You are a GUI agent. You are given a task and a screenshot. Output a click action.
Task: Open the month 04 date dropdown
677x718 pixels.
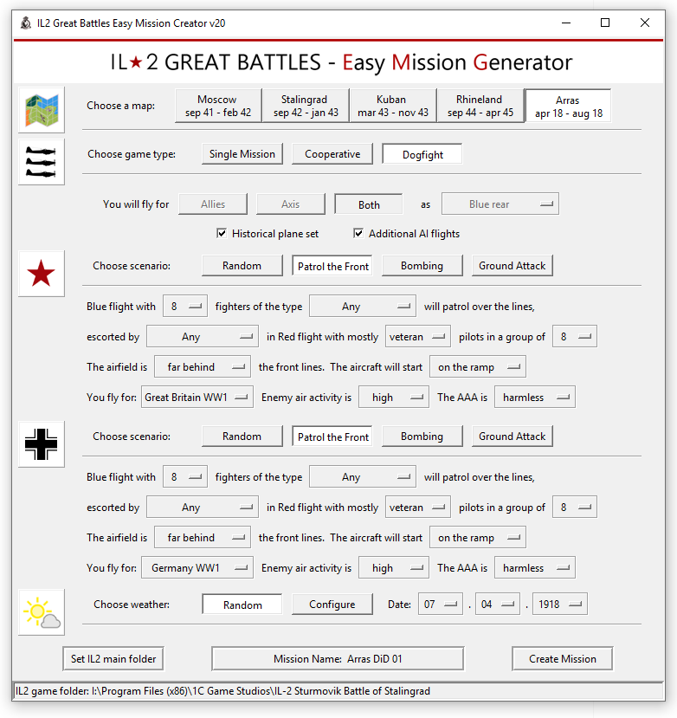[x=498, y=604]
